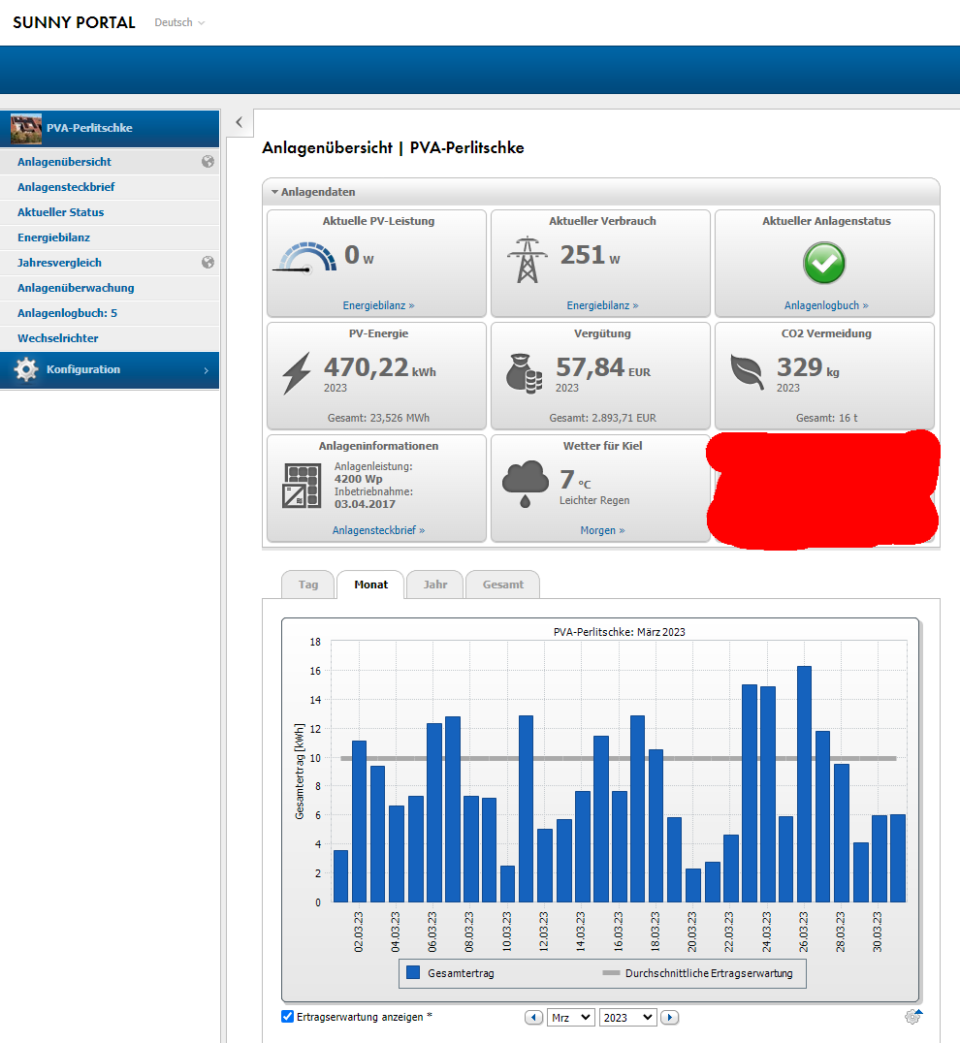Click the green checkmark status icon
Screen dimensions: 960x1043
tap(824, 263)
